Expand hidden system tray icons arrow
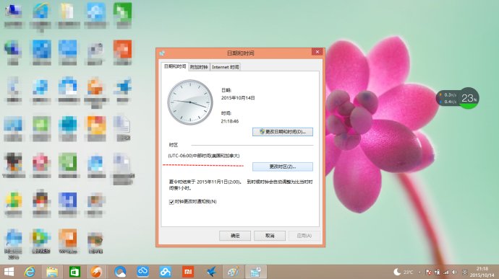 pos(419,273)
